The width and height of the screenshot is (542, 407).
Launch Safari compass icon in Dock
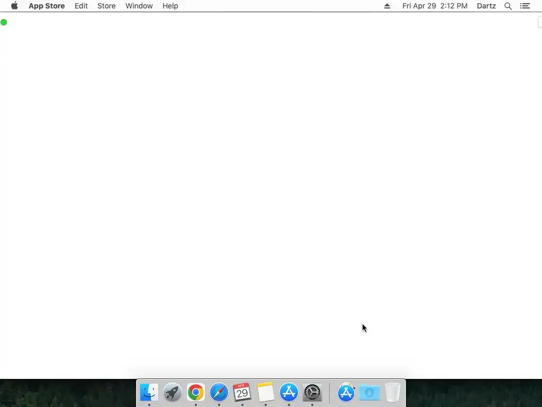pyautogui.click(x=219, y=393)
